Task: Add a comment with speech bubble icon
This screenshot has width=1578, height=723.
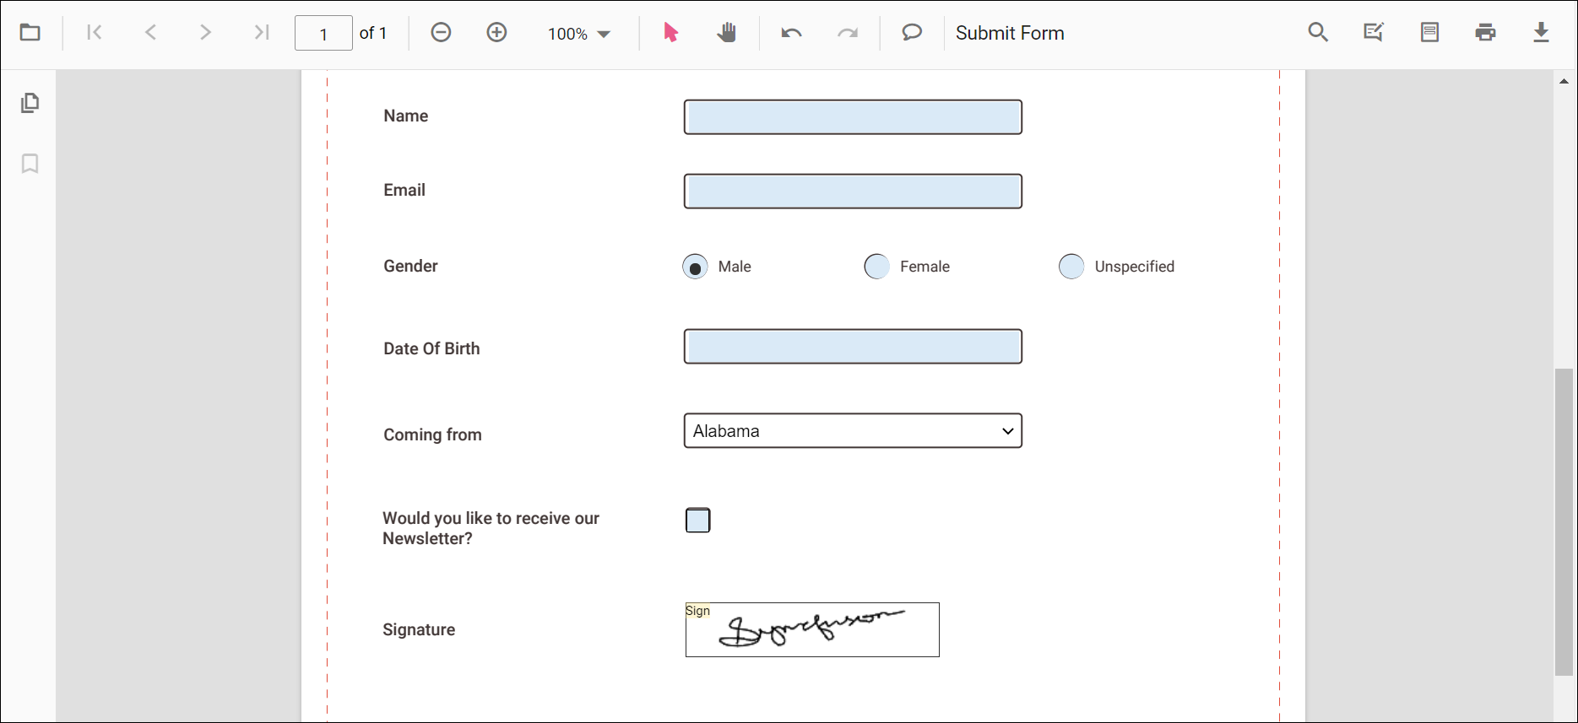Action: point(912,33)
